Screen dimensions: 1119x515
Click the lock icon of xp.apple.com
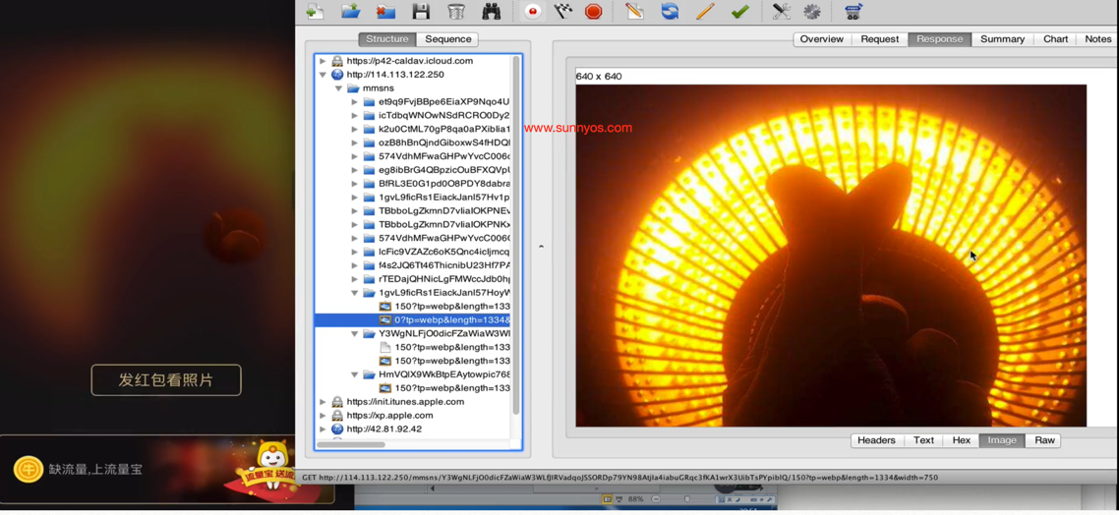[337, 415]
